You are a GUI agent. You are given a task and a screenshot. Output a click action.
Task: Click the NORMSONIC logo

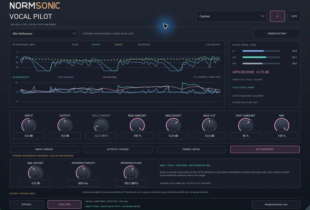click(35, 6)
